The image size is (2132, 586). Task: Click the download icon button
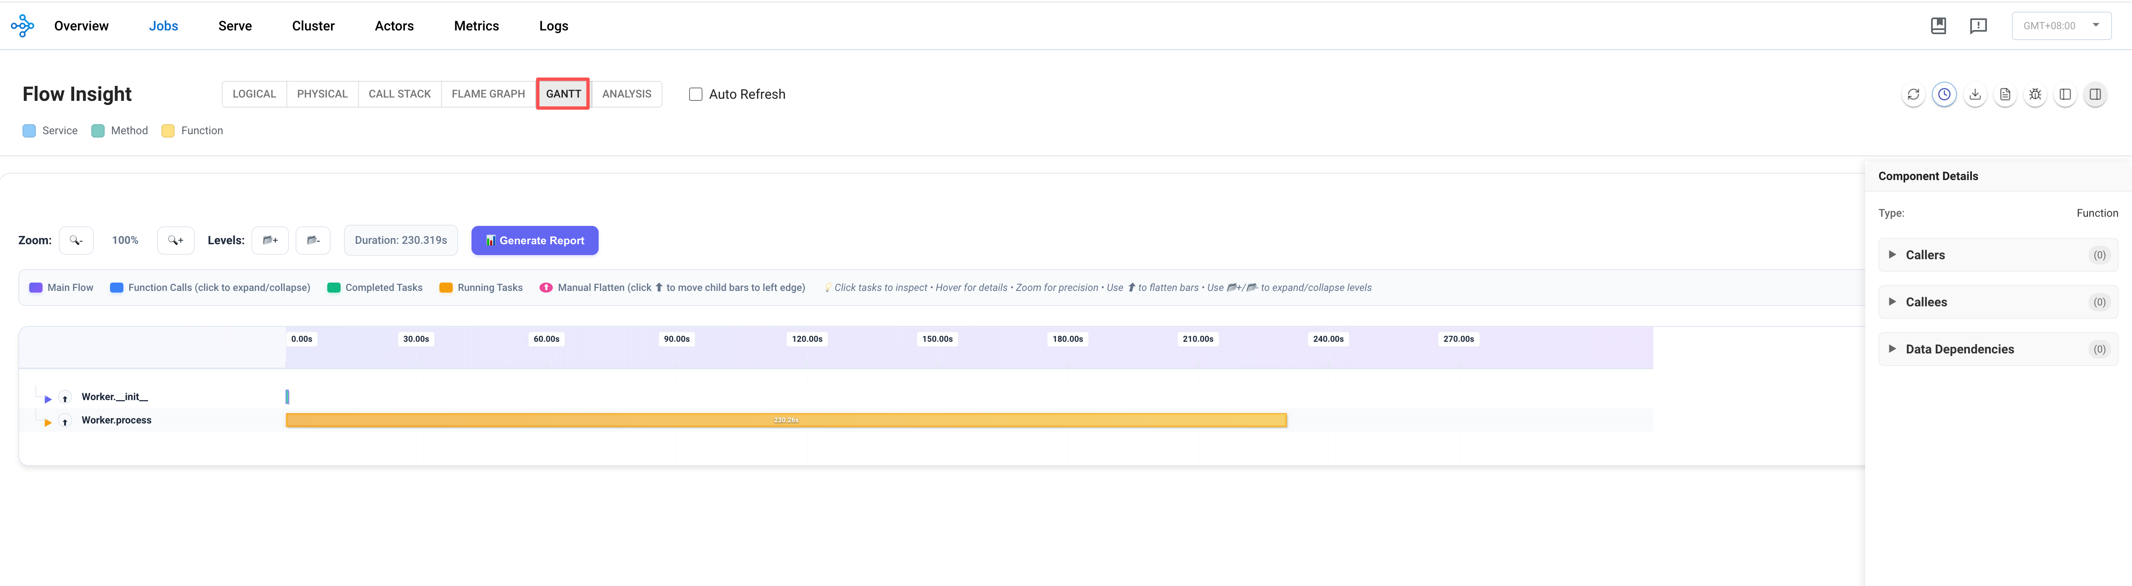coord(1975,94)
